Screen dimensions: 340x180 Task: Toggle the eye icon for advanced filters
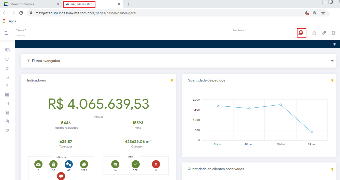[x=332, y=61]
